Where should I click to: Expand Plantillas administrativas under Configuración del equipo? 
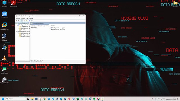click(18, 30)
